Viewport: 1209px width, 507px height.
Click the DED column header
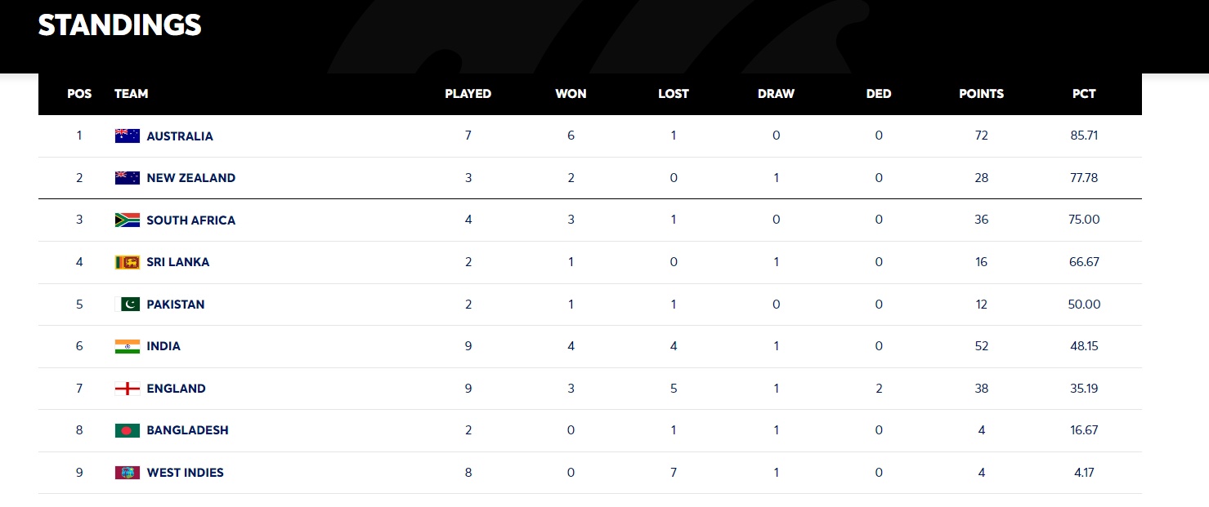[879, 94]
